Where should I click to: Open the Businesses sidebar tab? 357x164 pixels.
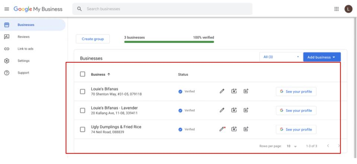(x=33, y=25)
